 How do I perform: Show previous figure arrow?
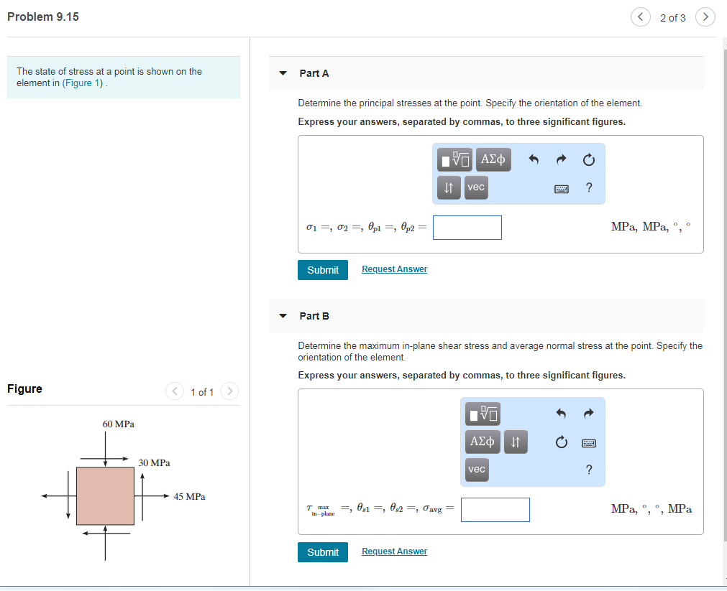175,391
